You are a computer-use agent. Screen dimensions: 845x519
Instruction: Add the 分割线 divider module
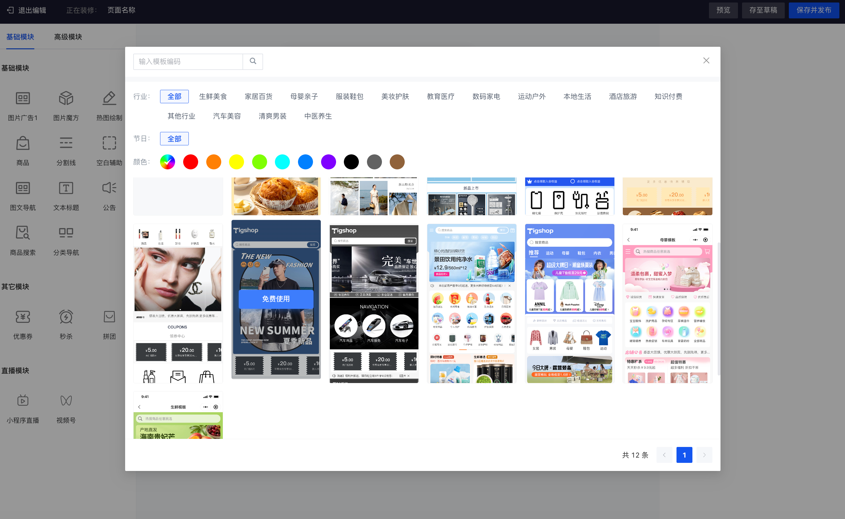click(66, 143)
